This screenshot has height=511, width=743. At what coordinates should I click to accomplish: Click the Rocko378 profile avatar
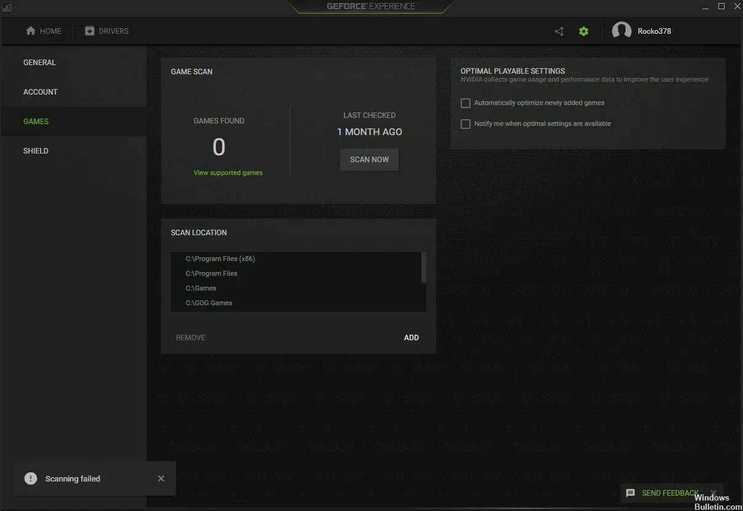(x=622, y=31)
